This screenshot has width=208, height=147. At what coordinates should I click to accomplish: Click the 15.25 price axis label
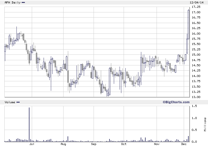click(x=196, y=49)
